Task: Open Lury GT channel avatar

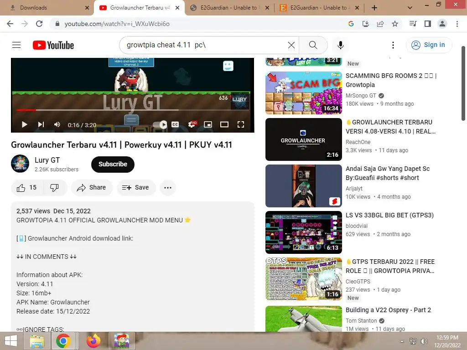Action: (20, 164)
